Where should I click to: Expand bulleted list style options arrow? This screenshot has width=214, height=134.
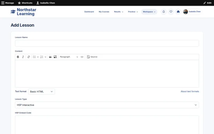38,57
